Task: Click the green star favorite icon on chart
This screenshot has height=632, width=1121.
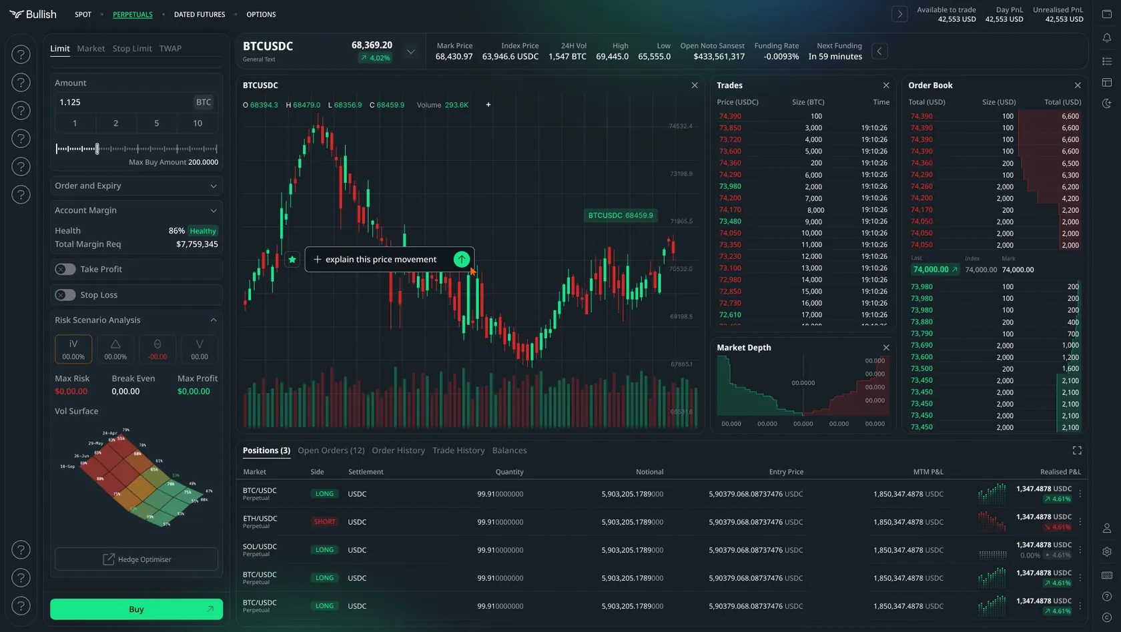Action: (292, 260)
